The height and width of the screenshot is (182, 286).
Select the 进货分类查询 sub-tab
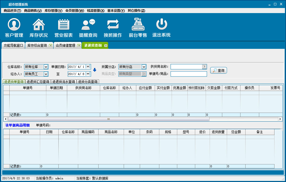(x=88, y=82)
